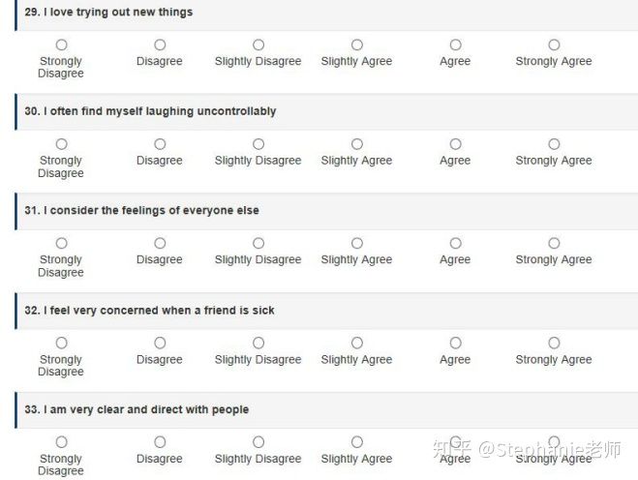Screen dimensions: 638x480
Task: Select Strongly Disagree for question 30
Action: pos(61,144)
